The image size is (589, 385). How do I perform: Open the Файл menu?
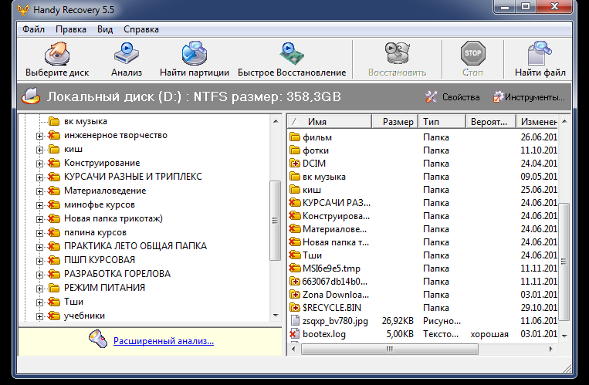33,29
